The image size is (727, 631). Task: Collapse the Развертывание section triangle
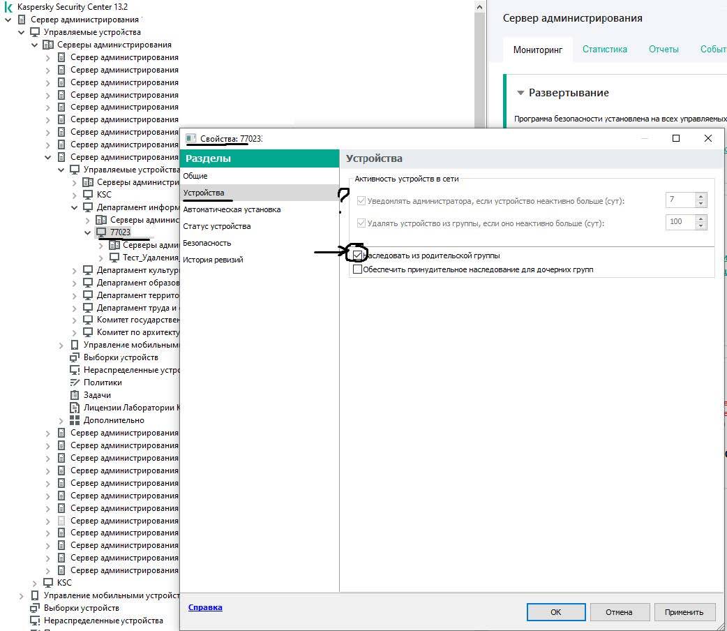pyautogui.click(x=520, y=93)
